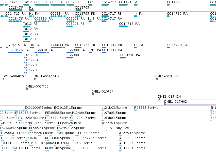Select transcript CG14720-RA label
Viewport: 216px width, 152px height.
click(x=177, y=14)
